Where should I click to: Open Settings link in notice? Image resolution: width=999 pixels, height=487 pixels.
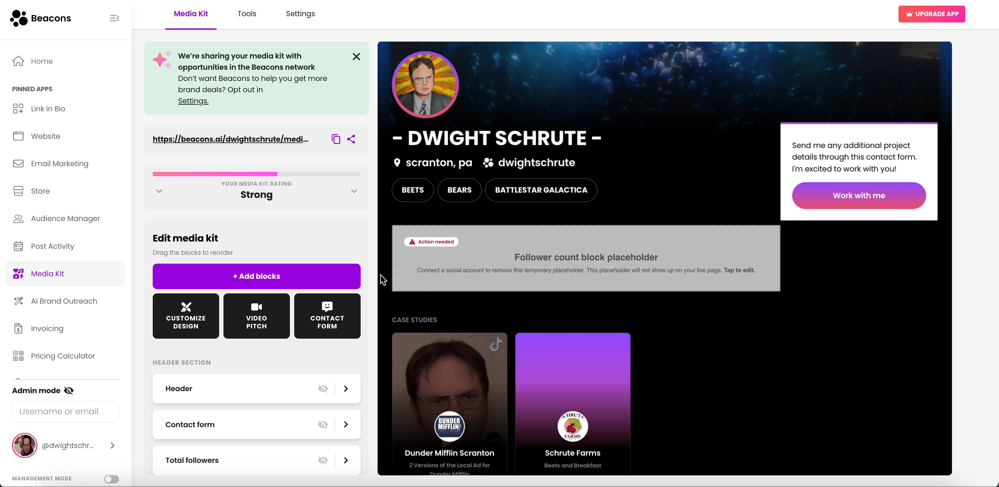pyautogui.click(x=193, y=101)
